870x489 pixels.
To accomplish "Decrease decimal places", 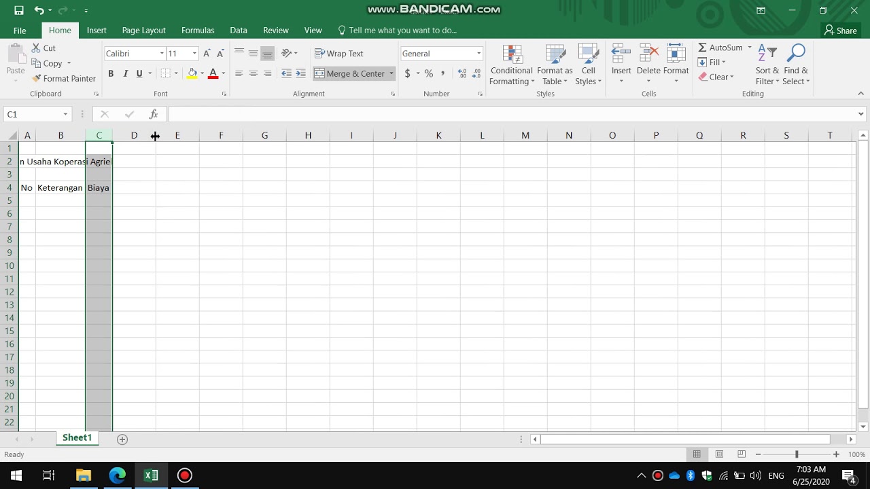I will [x=476, y=73].
